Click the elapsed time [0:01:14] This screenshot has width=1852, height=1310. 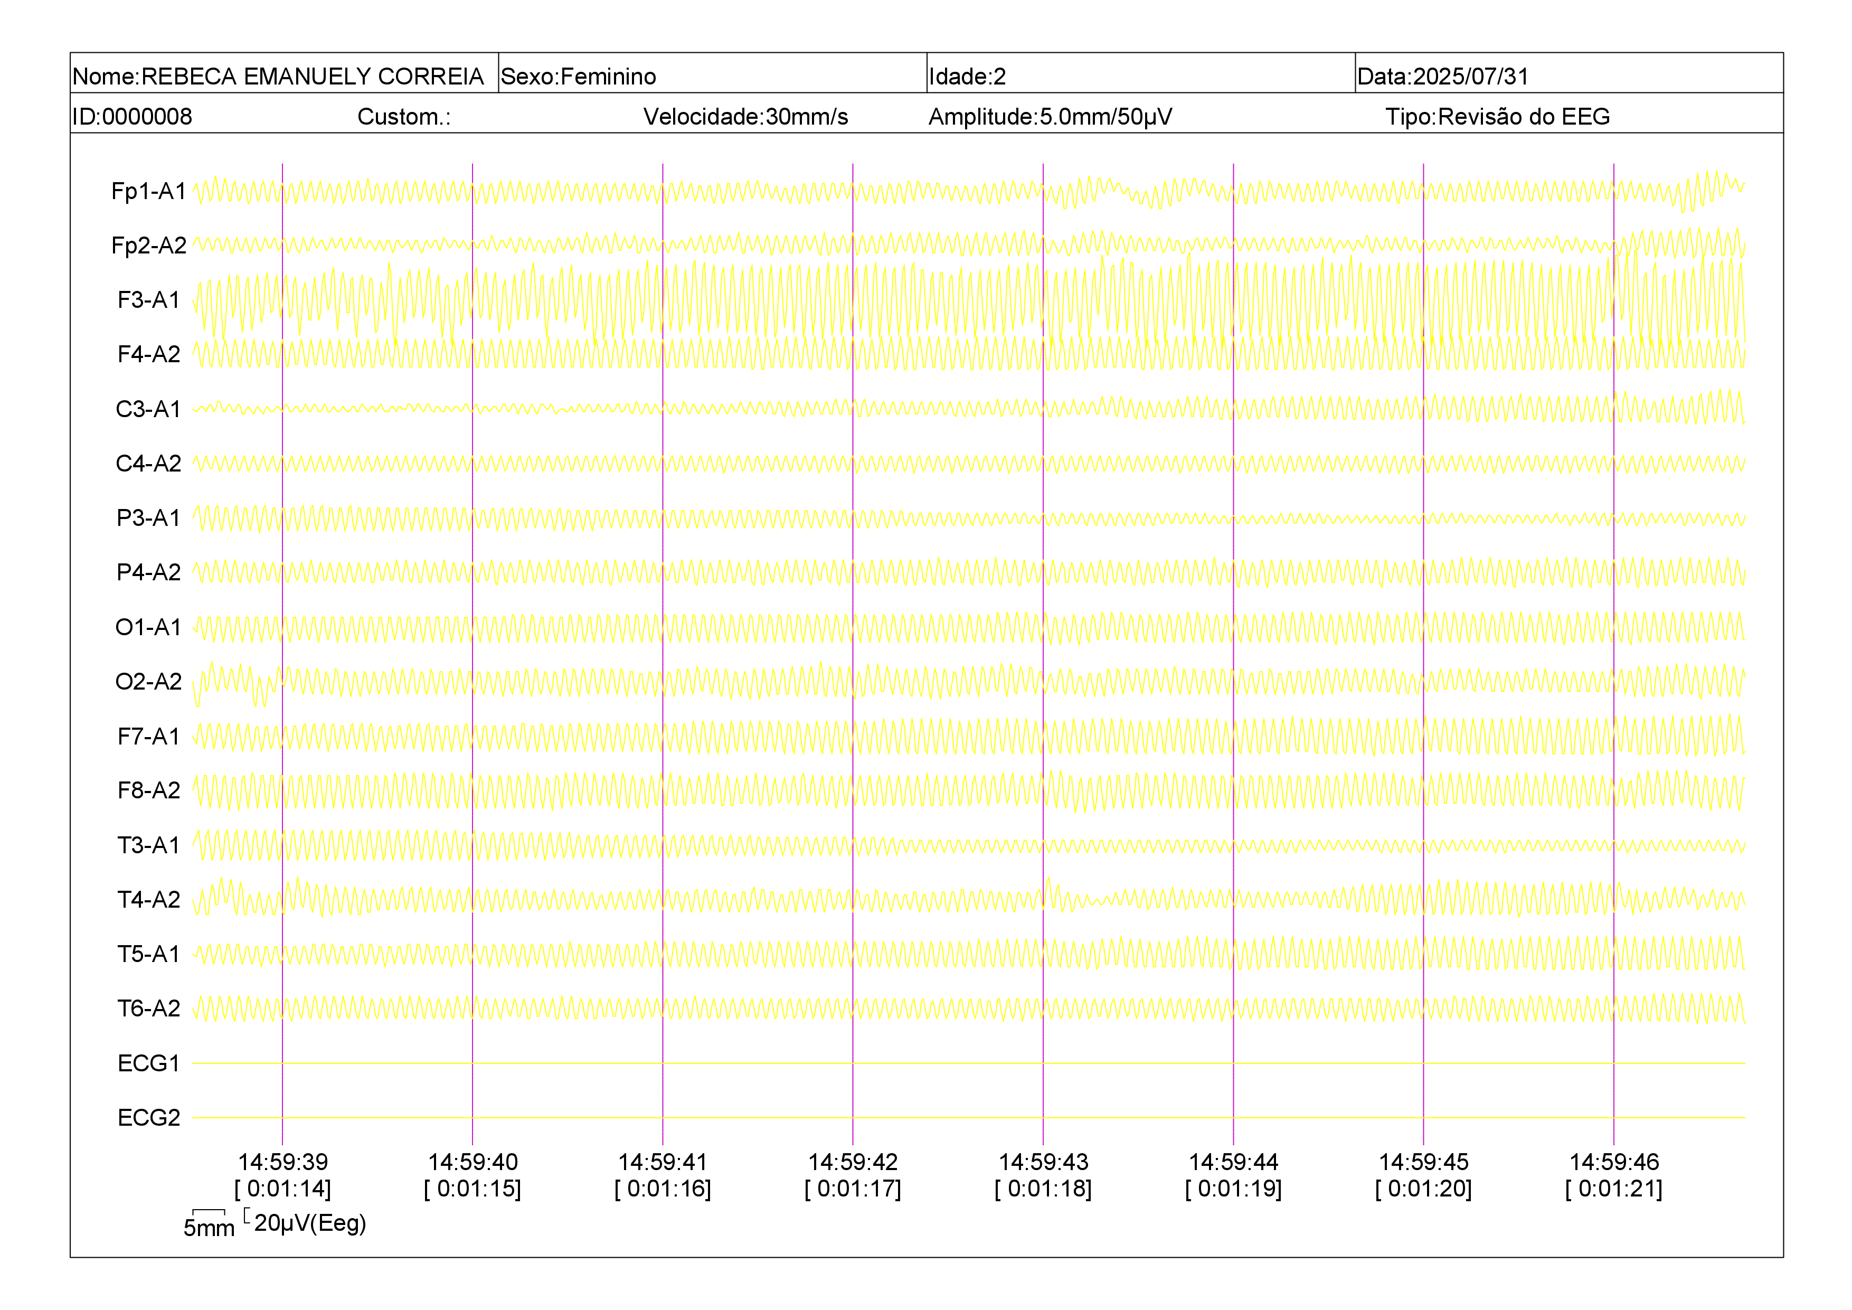[x=282, y=1189]
